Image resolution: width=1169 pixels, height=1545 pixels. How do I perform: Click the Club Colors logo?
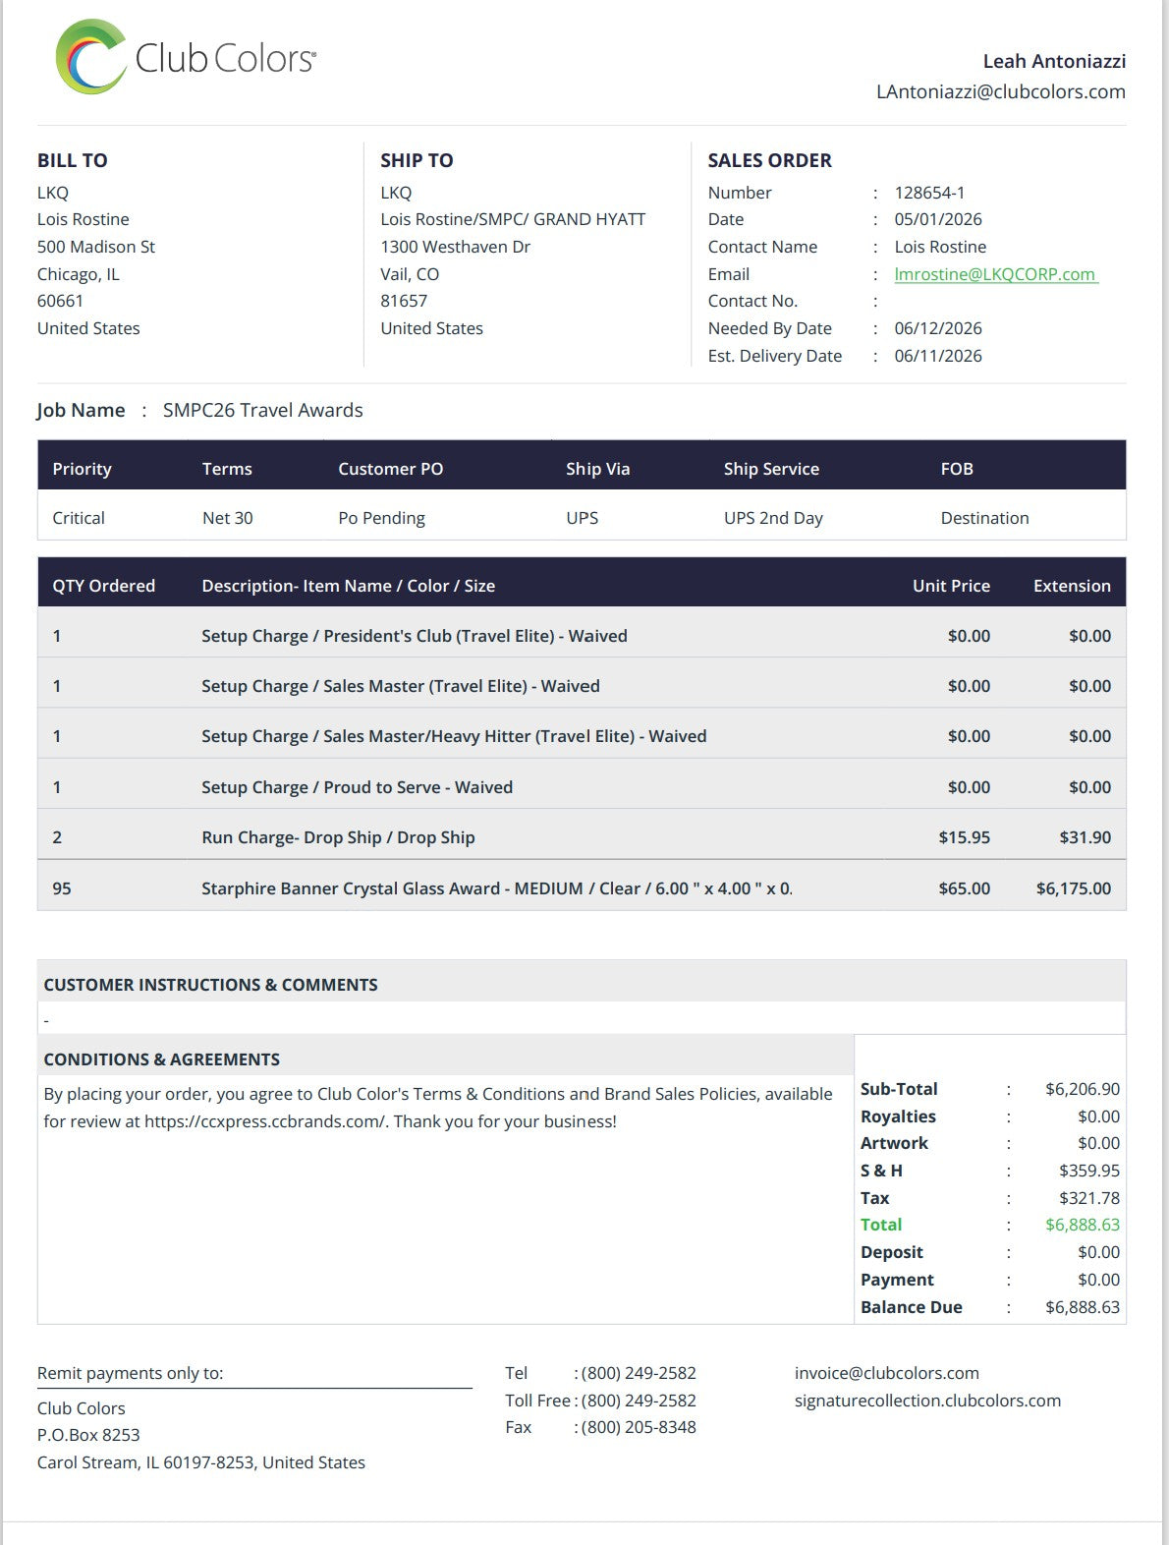186,57
